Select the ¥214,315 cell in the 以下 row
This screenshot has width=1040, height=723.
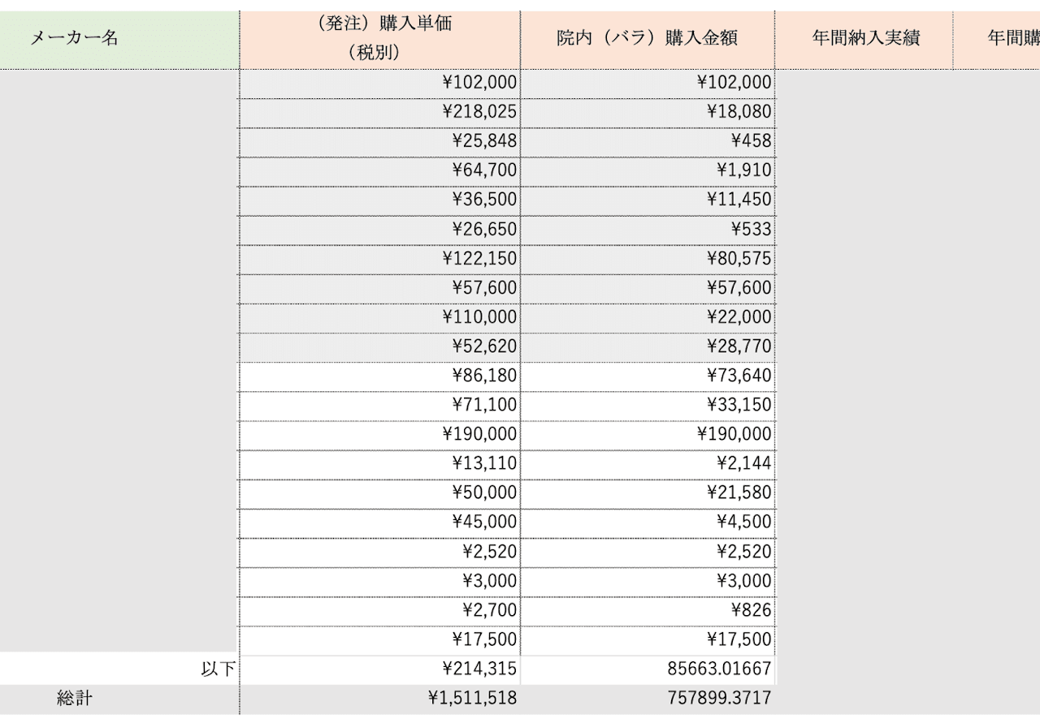click(x=380, y=669)
